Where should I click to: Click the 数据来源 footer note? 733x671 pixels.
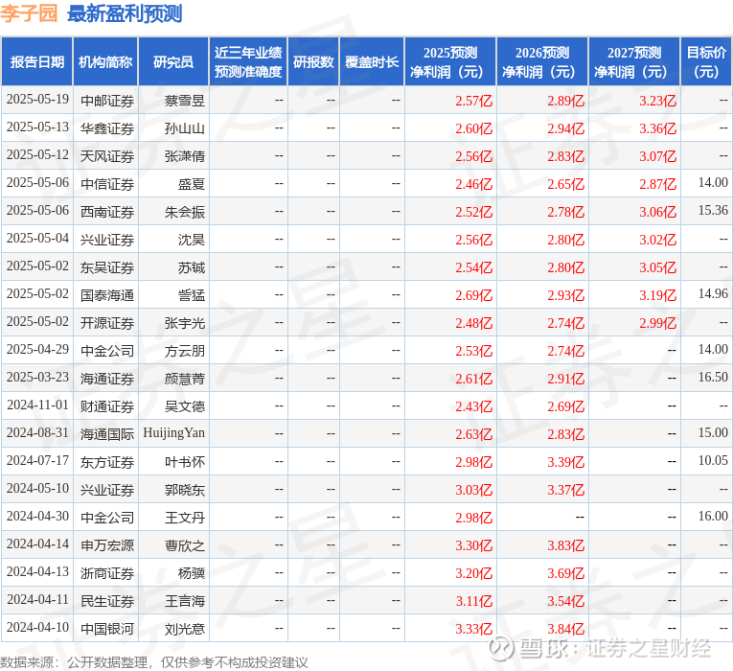click(x=154, y=662)
